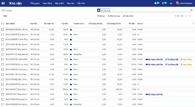This screenshot has height=107, width=195.
Task: Click Đặt hàng một lần for 04UPS0026
Action: [x=154, y=64]
